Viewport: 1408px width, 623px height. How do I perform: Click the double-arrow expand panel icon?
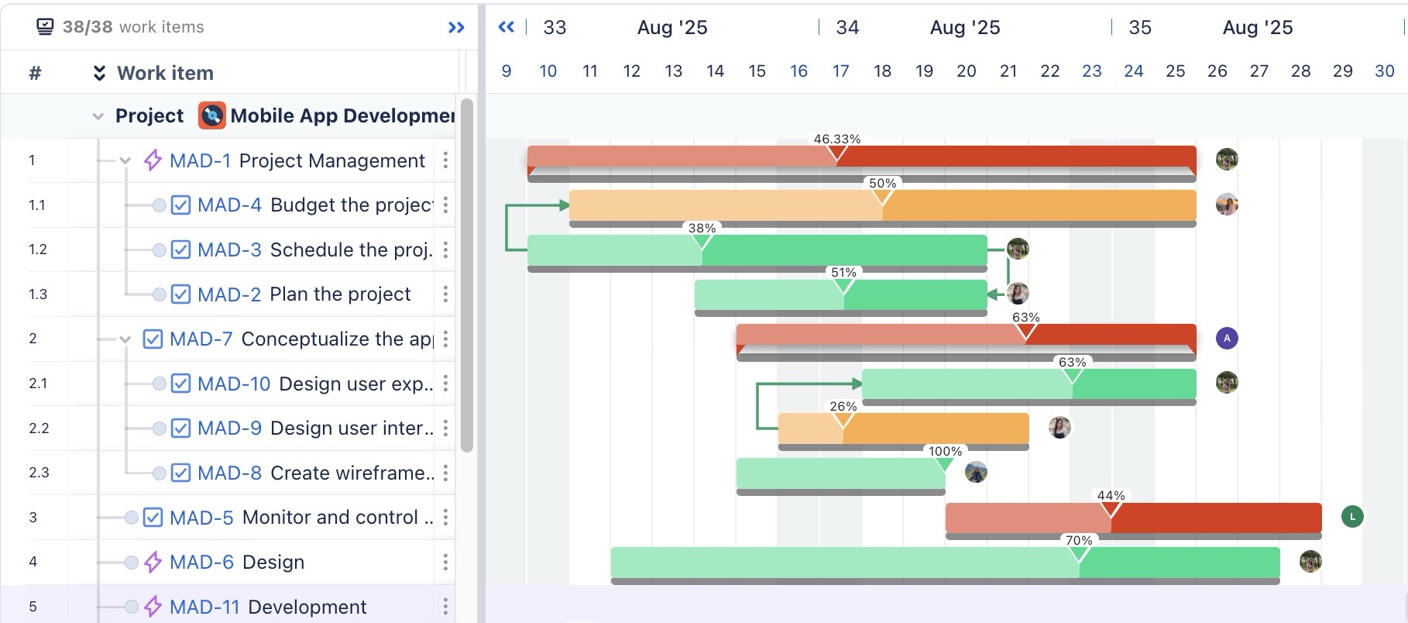pos(456,28)
